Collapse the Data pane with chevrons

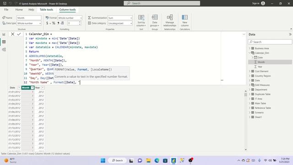290,34
